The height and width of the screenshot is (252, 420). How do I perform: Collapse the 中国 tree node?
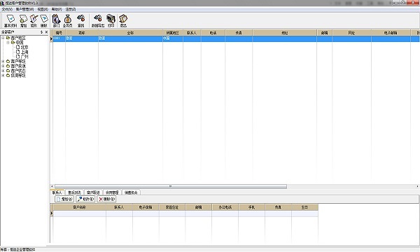[8, 43]
